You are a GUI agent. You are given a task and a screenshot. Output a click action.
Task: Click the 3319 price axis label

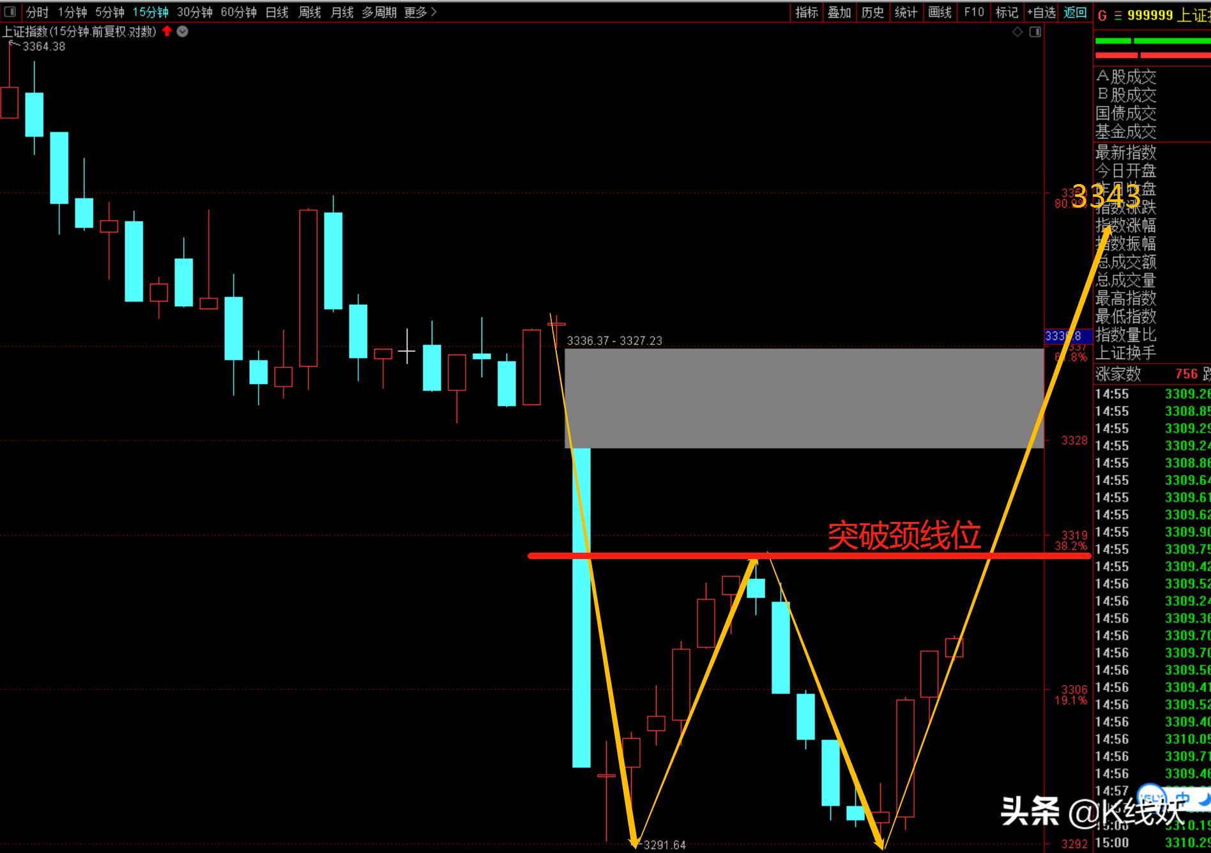point(1074,535)
